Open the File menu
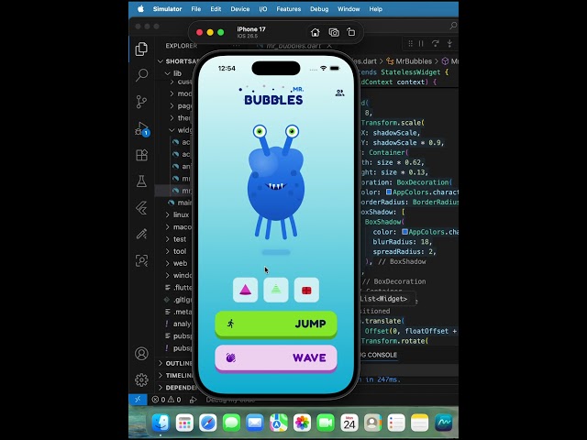 click(x=195, y=9)
